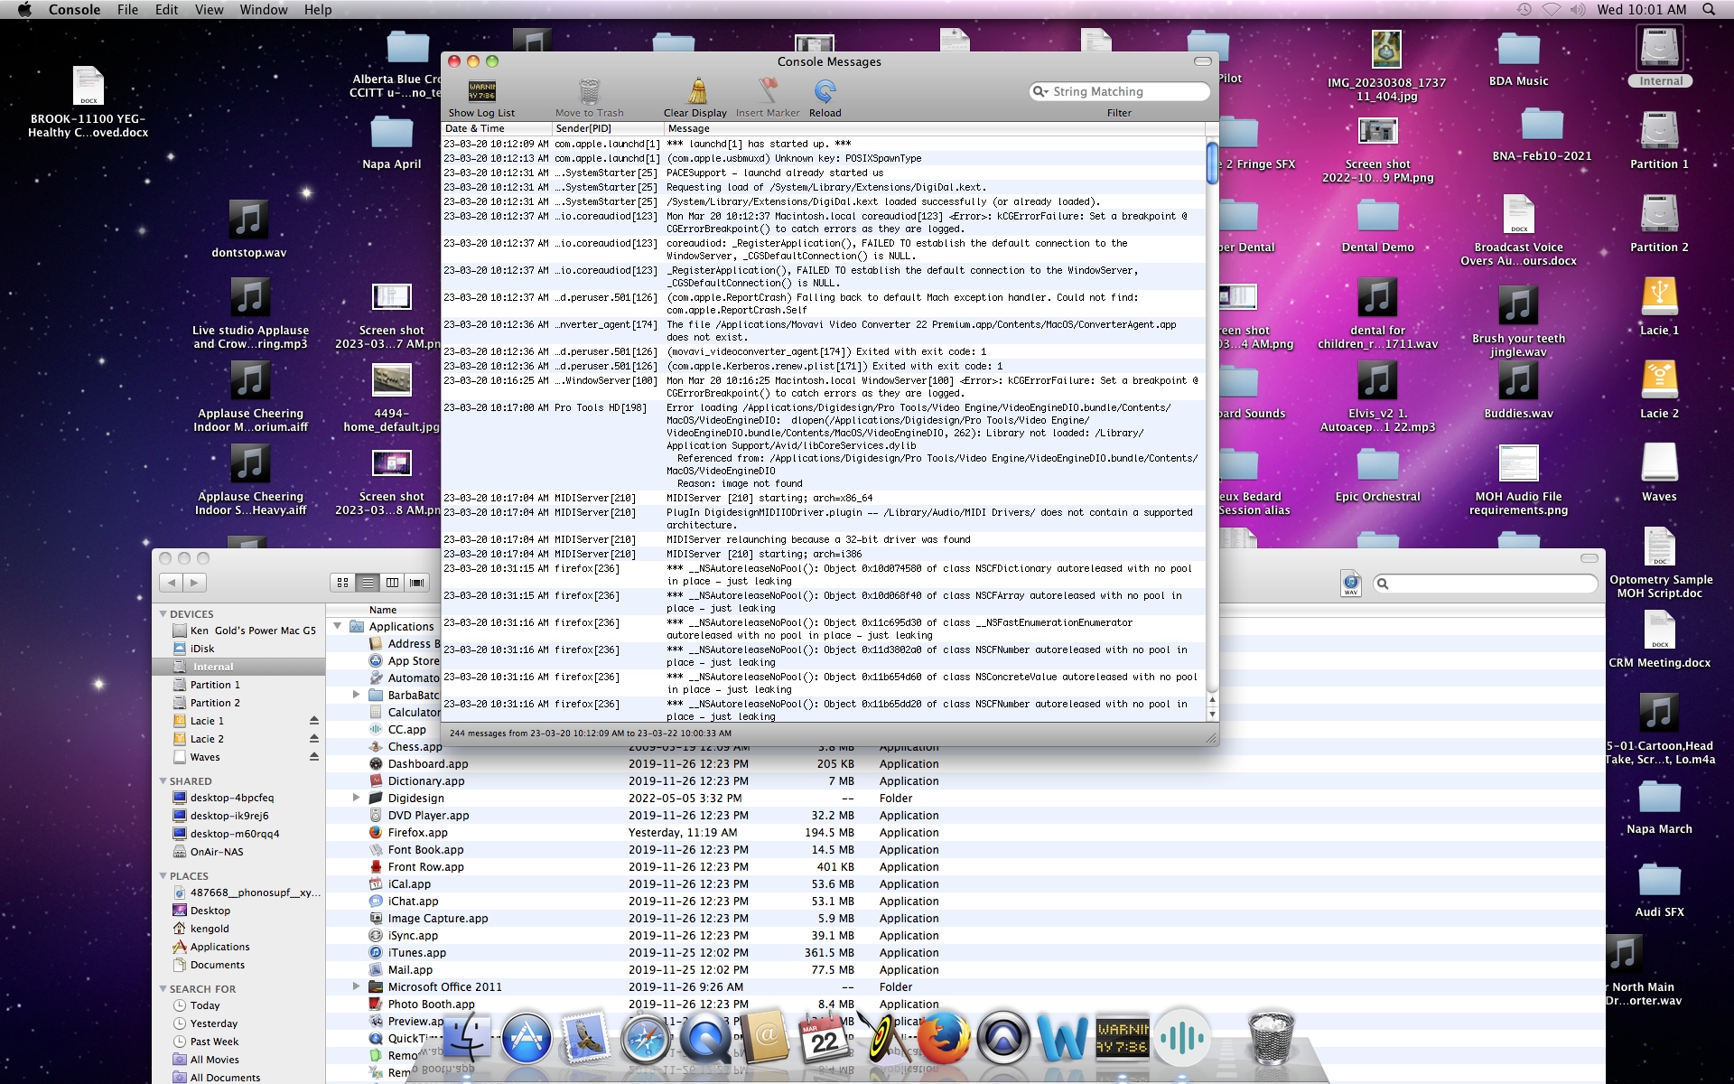This screenshot has width=1734, height=1084.
Task: Open the File menu
Action: tap(127, 10)
